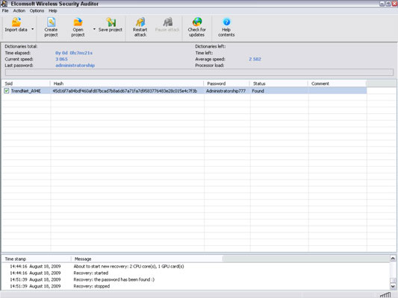The image size is (398, 298).
Task: Click the Open project icon
Action: [78, 22]
